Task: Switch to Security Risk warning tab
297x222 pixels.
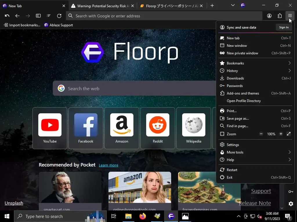Action: [x=102, y=6]
